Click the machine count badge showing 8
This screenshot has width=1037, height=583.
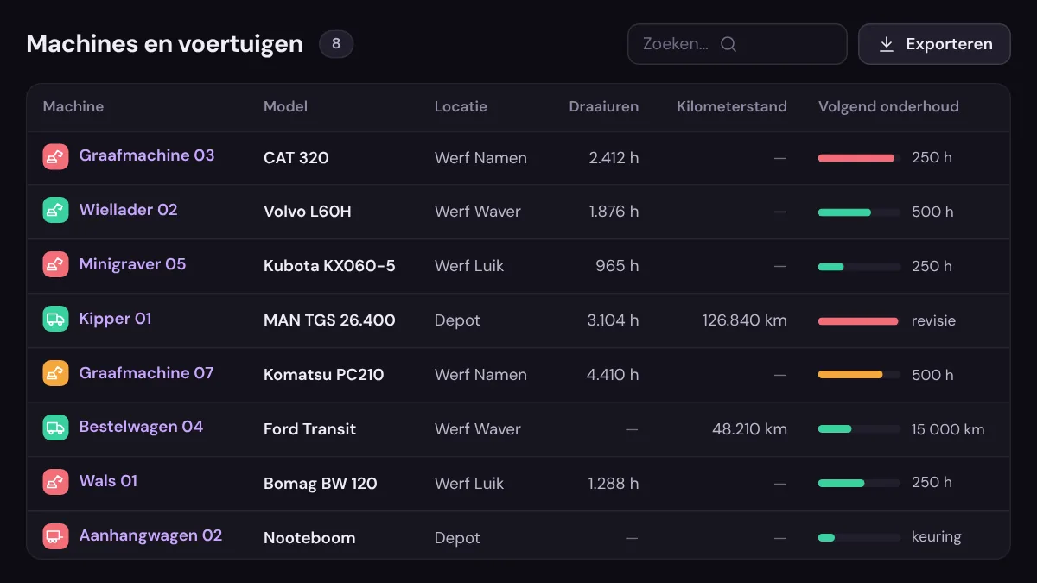click(336, 44)
